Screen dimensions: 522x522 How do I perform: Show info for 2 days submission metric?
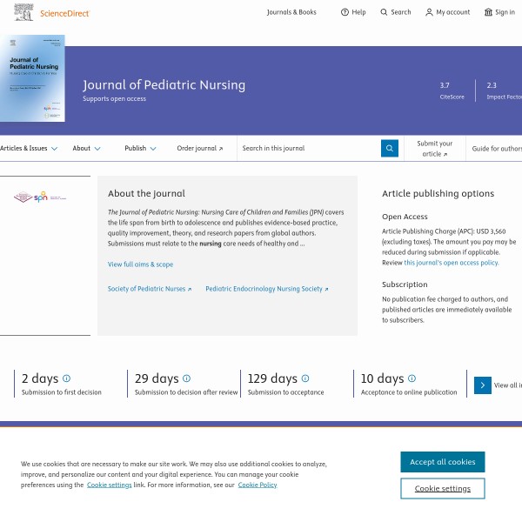(x=66, y=378)
